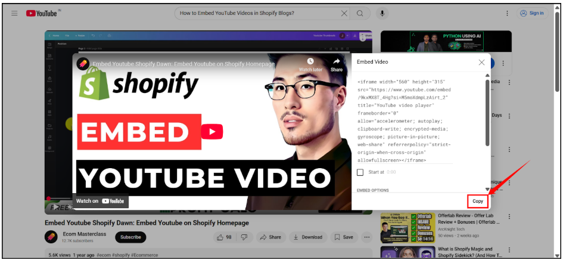The width and height of the screenshot is (563, 260).
Task: Save the video to a playlist
Action: [344, 237]
